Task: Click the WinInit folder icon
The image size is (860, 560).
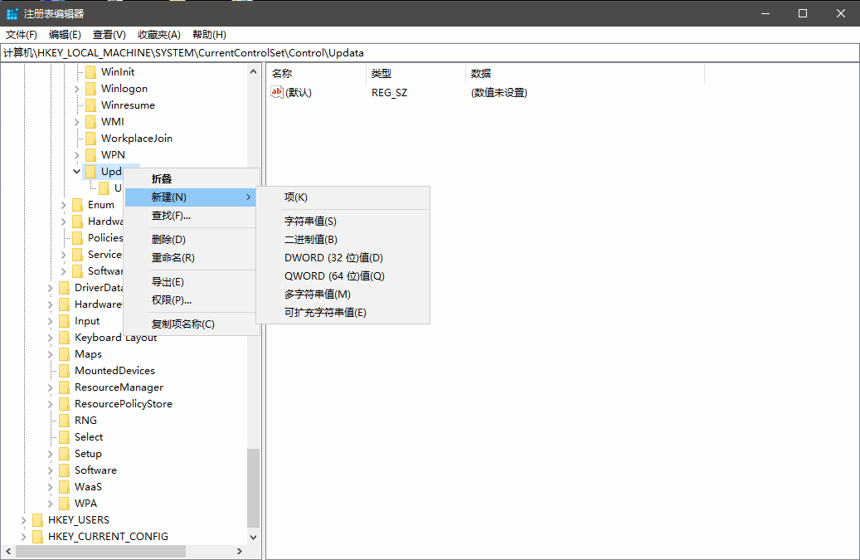Action: pyautogui.click(x=91, y=72)
